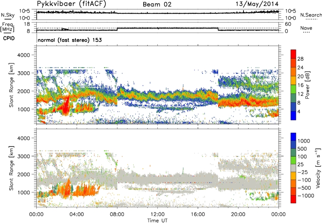Click the "N.Search" legend label
Screen dimensions: 322x223
[x=311, y=15]
